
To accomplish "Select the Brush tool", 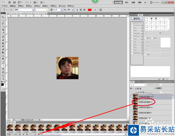I will point(3,40).
